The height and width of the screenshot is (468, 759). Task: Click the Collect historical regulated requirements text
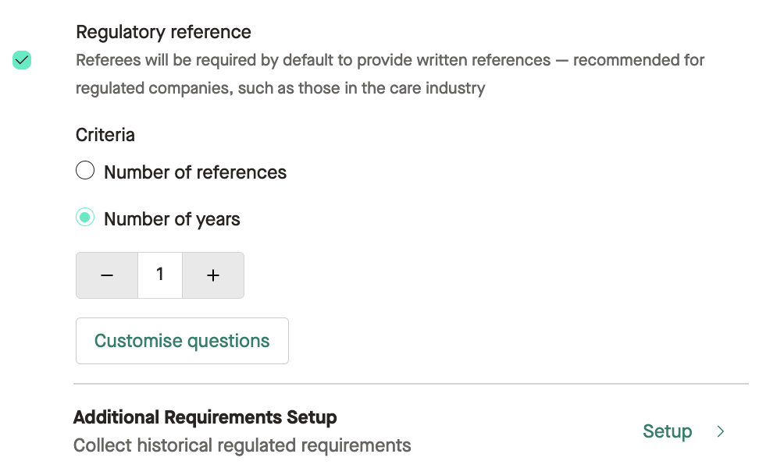coord(242,445)
